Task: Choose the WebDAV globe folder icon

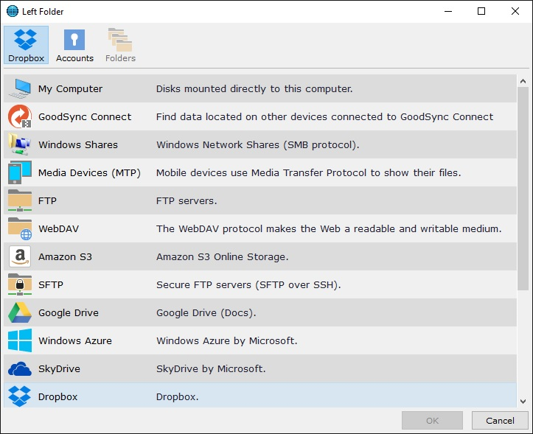Action: pyautogui.click(x=19, y=228)
